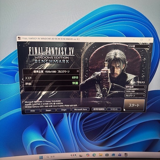
Task: Launch Copilot from the taskbar
Action: tap(88, 155)
